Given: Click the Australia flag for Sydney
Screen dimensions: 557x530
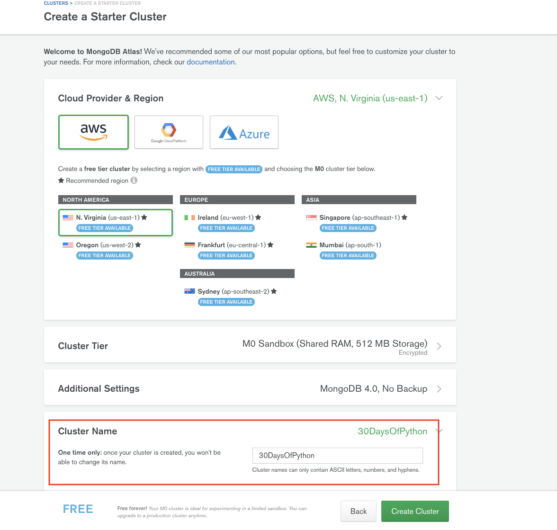Looking at the screenshot, I should pos(189,291).
